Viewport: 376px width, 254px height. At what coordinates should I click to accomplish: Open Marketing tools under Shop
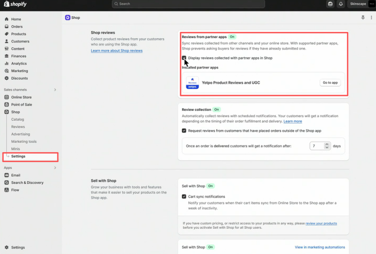pos(24,142)
